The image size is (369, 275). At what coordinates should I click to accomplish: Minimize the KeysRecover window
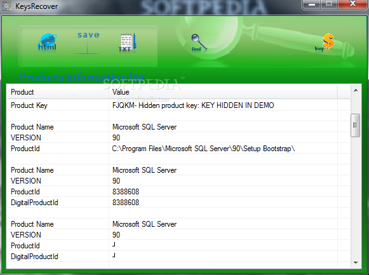click(312, 4)
